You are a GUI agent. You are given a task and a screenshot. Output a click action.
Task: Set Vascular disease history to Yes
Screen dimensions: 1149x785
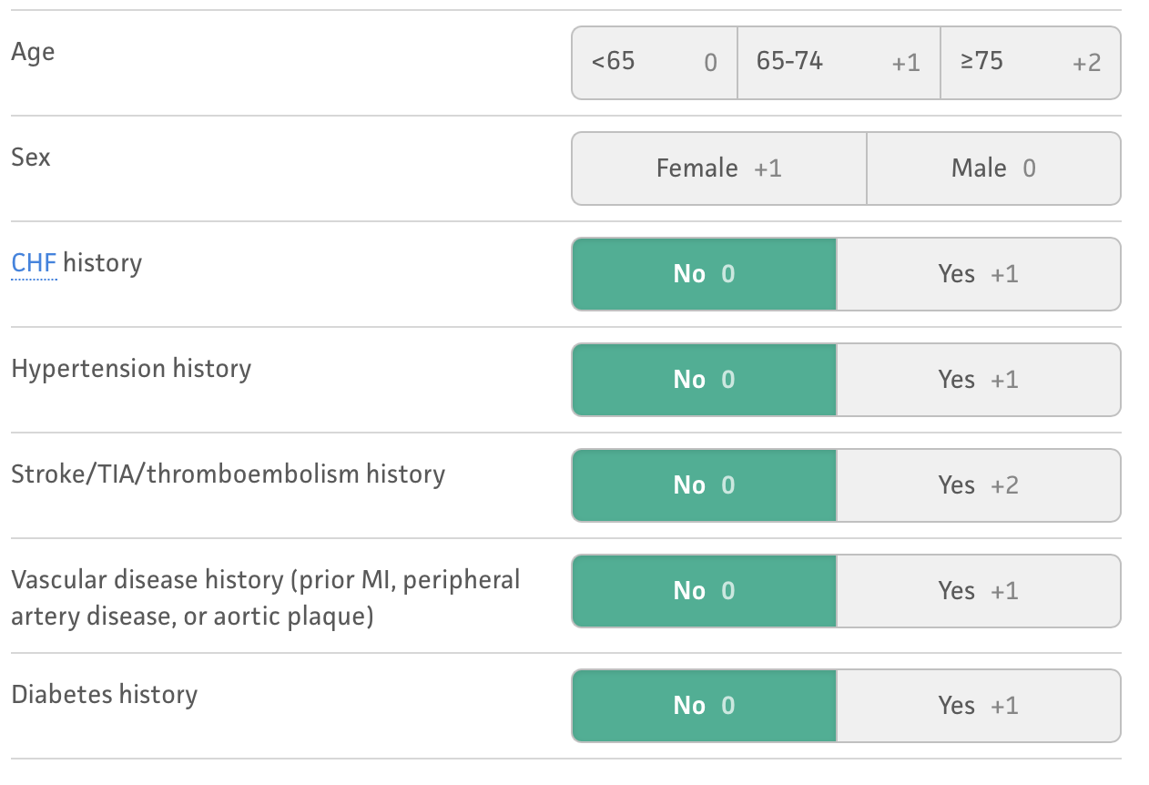coord(978,591)
